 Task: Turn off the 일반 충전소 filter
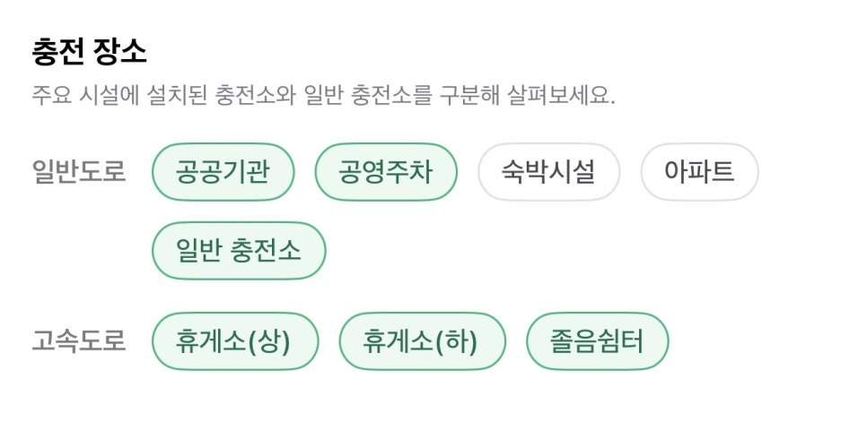point(239,251)
